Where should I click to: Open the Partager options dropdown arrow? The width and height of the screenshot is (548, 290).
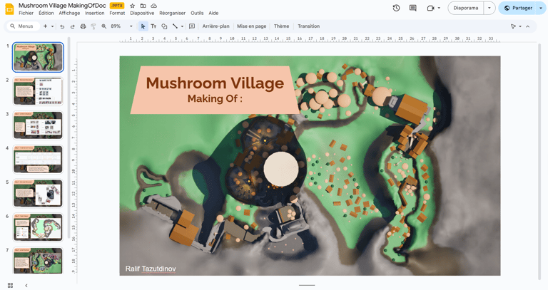(x=540, y=8)
